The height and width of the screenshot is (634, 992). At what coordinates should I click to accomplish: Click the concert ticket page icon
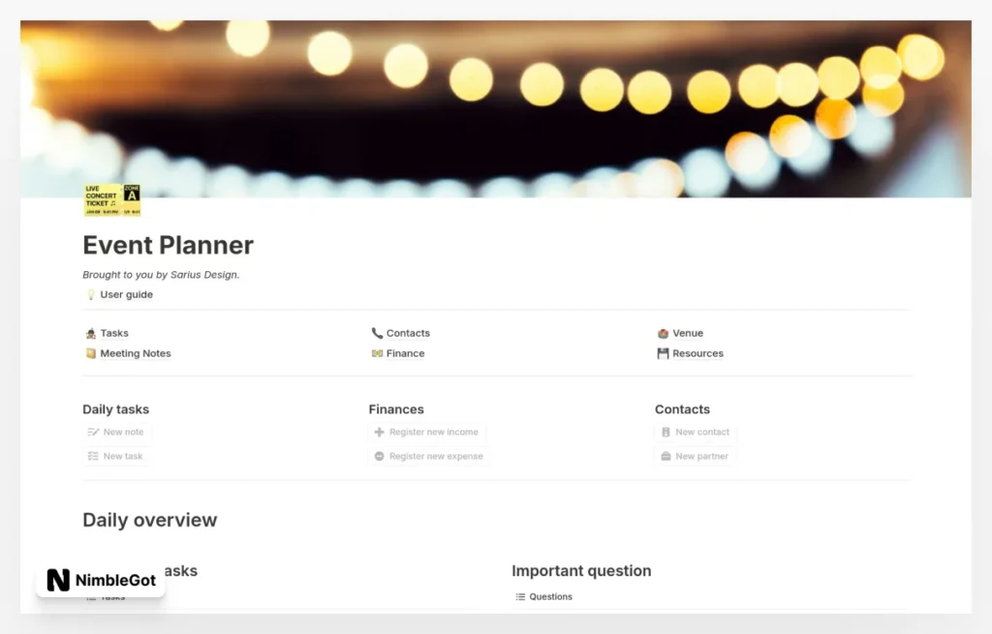pos(112,199)
